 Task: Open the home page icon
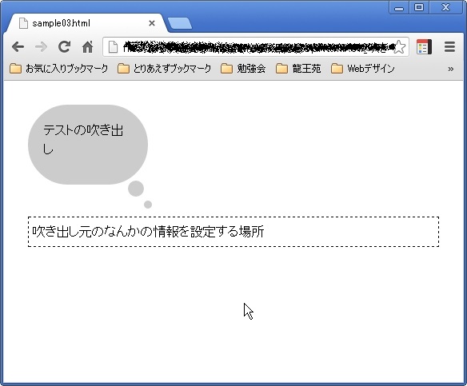point(88,46)
